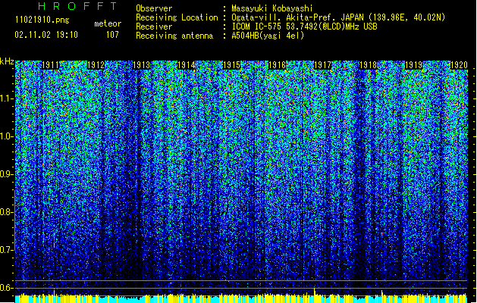Select the file name 11021910.png
Screen dimensions: 477x303
click(42, 20)
